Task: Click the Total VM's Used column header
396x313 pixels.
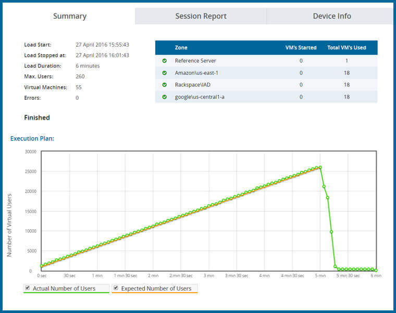Action: point(346,48)
